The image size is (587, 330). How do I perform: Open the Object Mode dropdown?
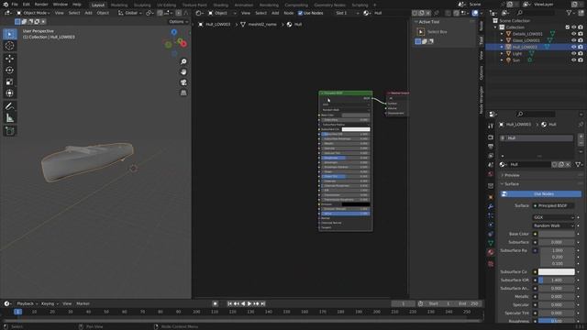coord(33,13)
